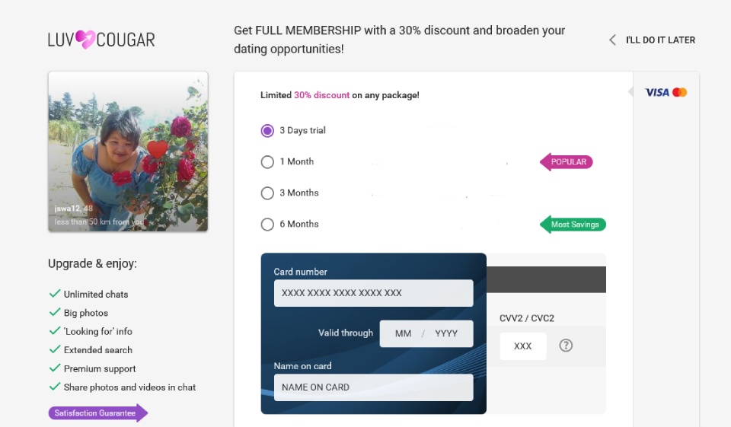Screen dimensions: 731x427
Task: Click the YYYY expiry year field
Action: click(x=447, y=333)
